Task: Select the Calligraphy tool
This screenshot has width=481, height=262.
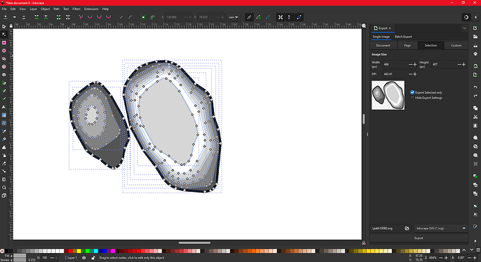Action: click(x=4, y=99)
